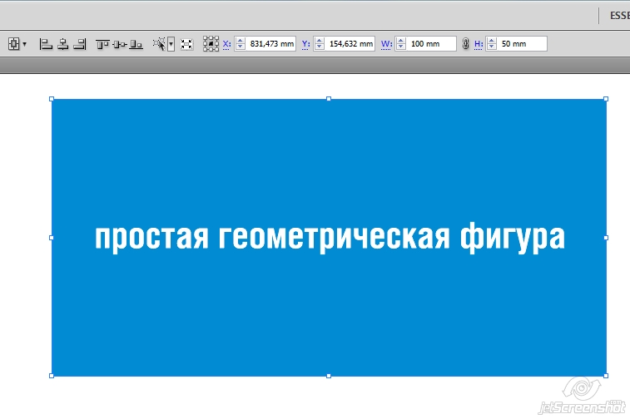Decrease height value with down arrow
Image resolution: width=630 pixels, height=419 pixels.
click(x=491, y=47)
